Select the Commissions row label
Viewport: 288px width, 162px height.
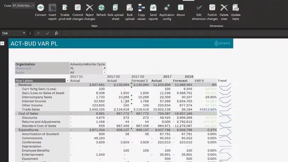pos(32,138)
